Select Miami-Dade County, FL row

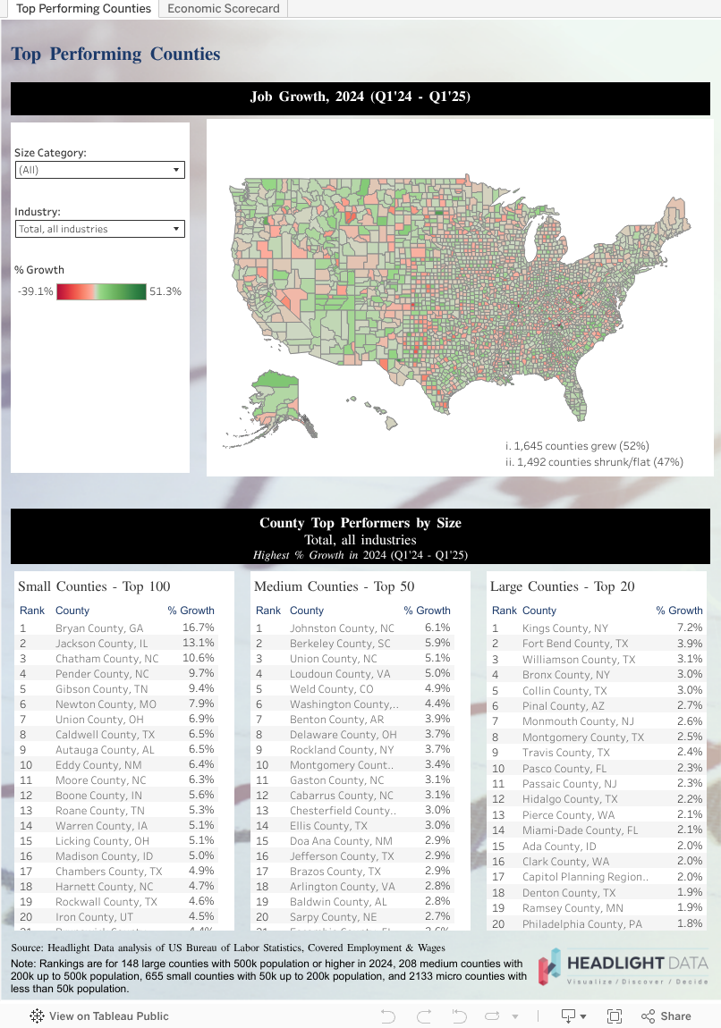tap(597, 830)
